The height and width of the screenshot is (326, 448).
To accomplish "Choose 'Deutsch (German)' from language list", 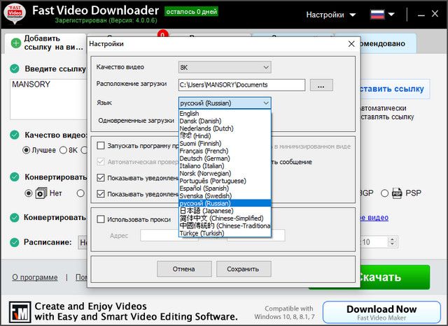I will click(x=225, y=158).
